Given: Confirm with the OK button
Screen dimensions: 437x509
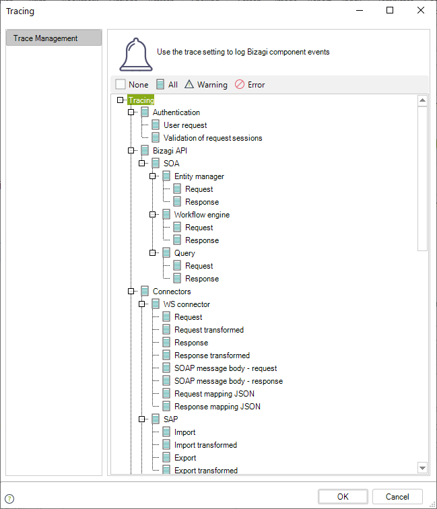Looking at the screenshot, I should (x=343, y=497).
